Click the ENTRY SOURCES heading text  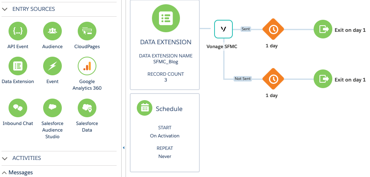point(33,9)
